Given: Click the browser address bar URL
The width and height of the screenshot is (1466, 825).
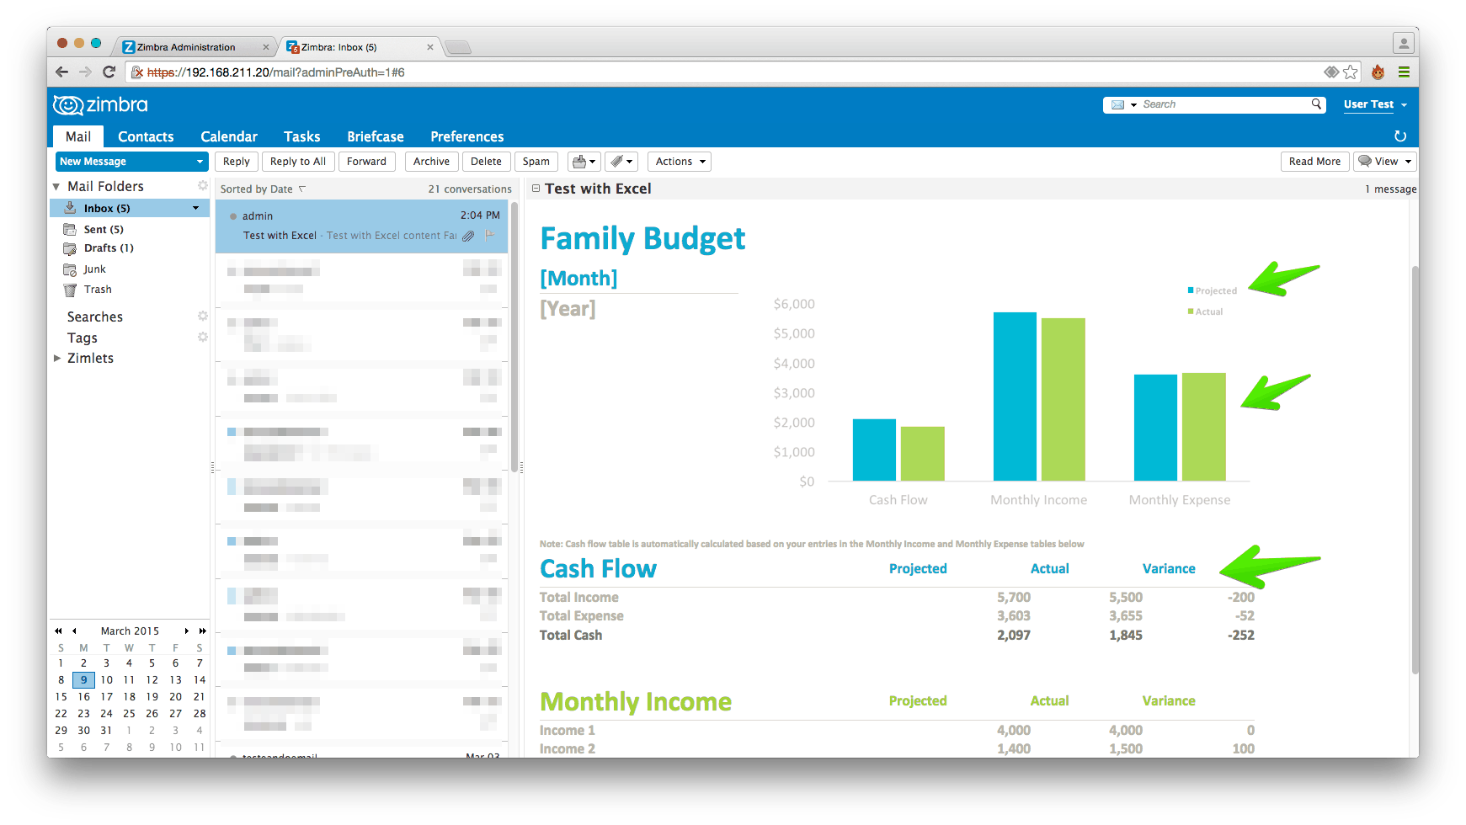Looking at the screenshot, I should click(275, 72).
